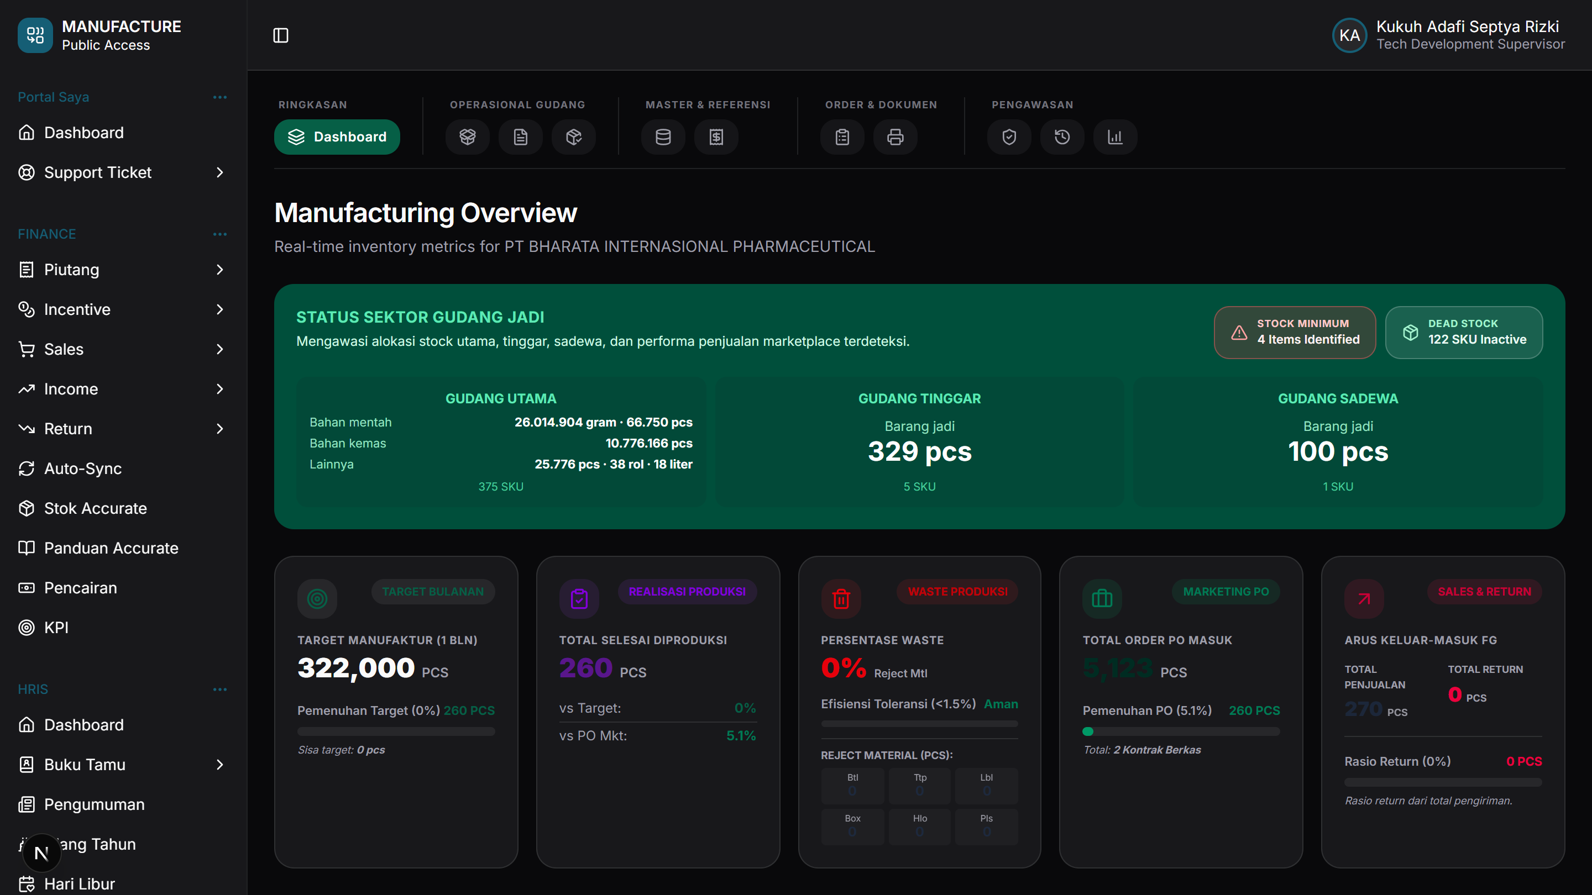Viewport: 1592px width, 895px height.
Task: Click the WASTE PRODUKSI tag
Action: [957, 591]
